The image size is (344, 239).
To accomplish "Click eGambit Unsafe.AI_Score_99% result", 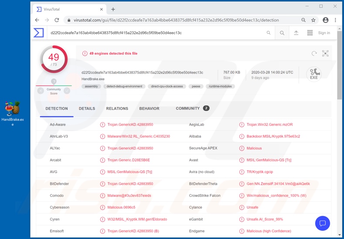I will pos(265,219).
